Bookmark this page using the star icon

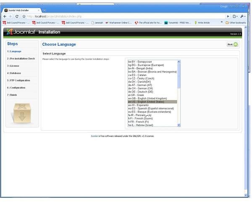coord(24,16)
